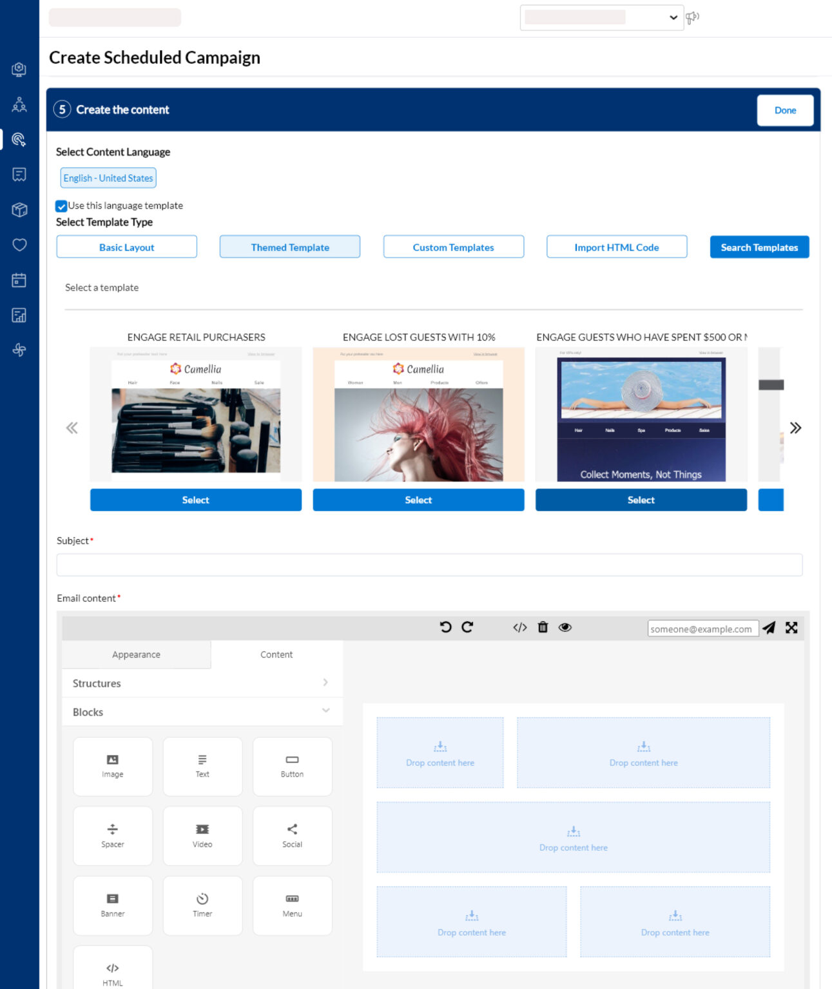This screenshot has width=832, height=989.
Task: Open the calendar section in the sidebar
Action: [19, 279]
